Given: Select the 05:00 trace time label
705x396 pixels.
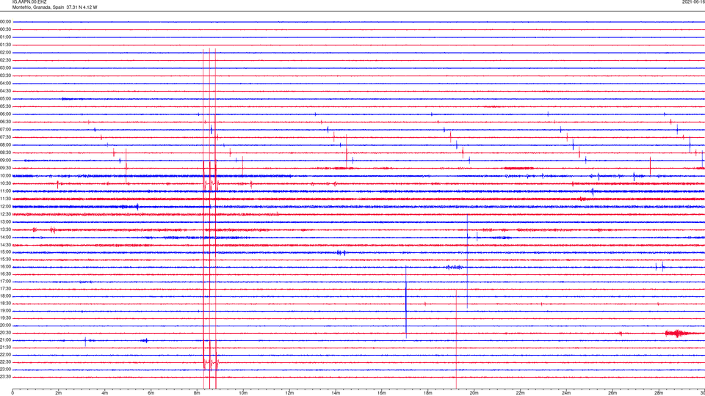Looking at the screenshot, I should [5, 99].
